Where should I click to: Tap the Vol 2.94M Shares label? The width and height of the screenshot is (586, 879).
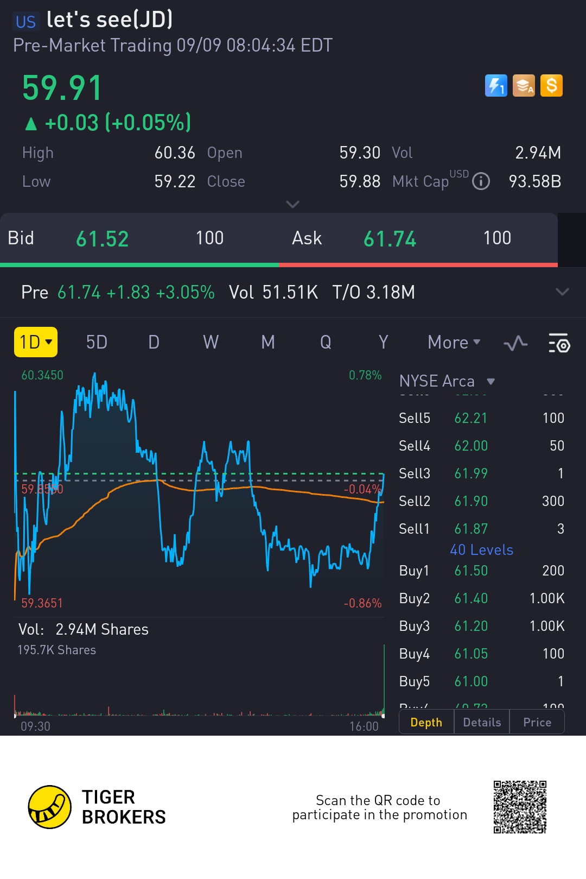pos(84,629)
